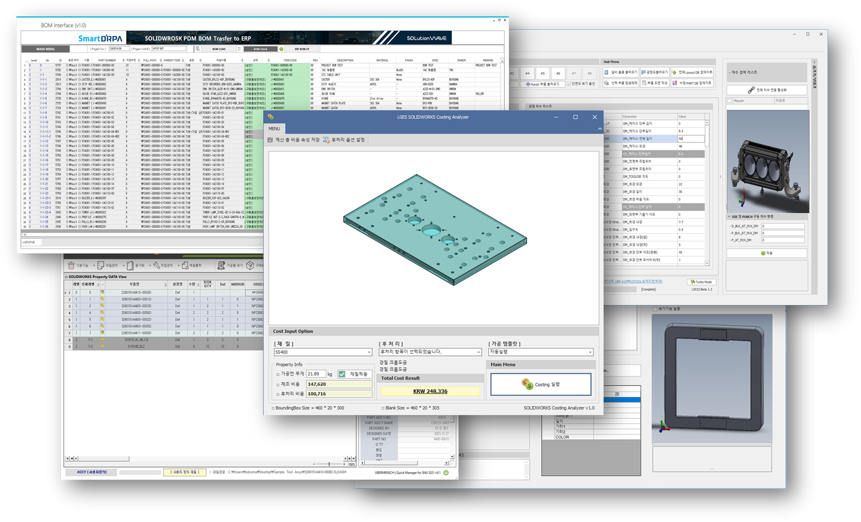Click the Project No. input field

(x=119, y=49)
